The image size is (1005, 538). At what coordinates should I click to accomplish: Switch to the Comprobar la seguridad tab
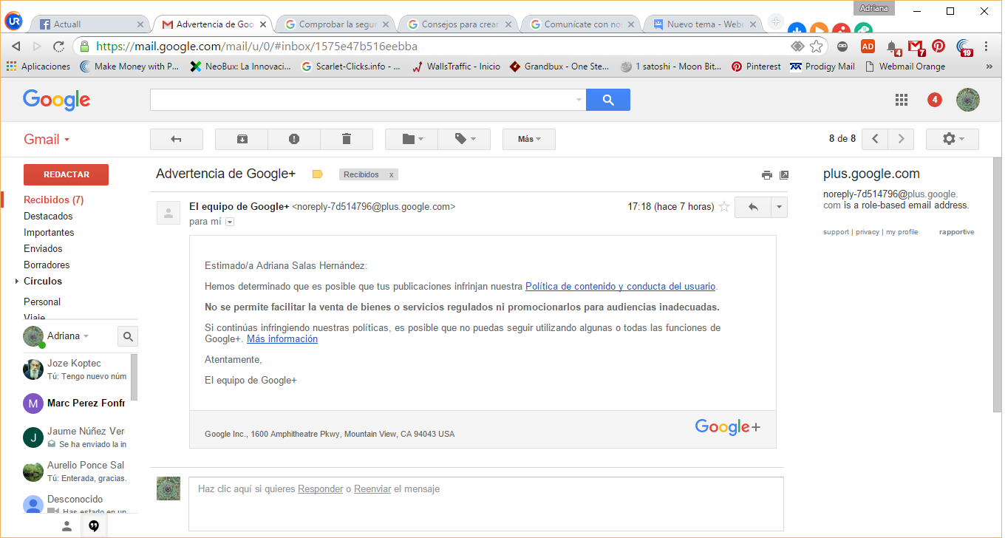point(335,24)
